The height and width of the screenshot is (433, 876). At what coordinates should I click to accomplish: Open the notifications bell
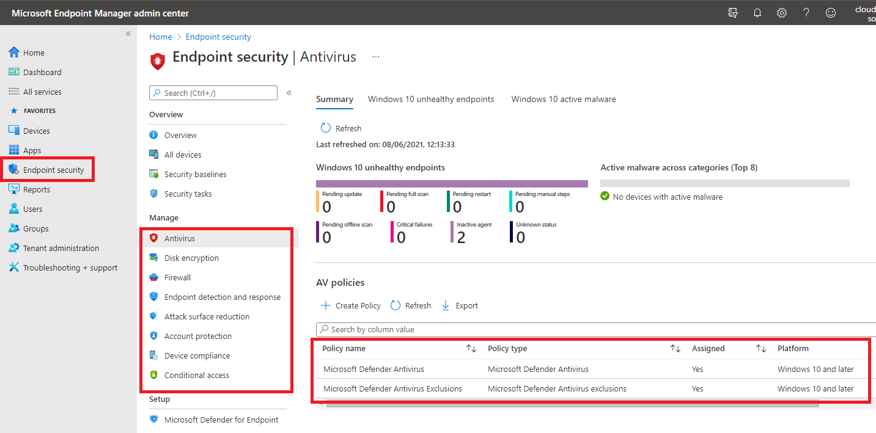[x=757, y=13]
